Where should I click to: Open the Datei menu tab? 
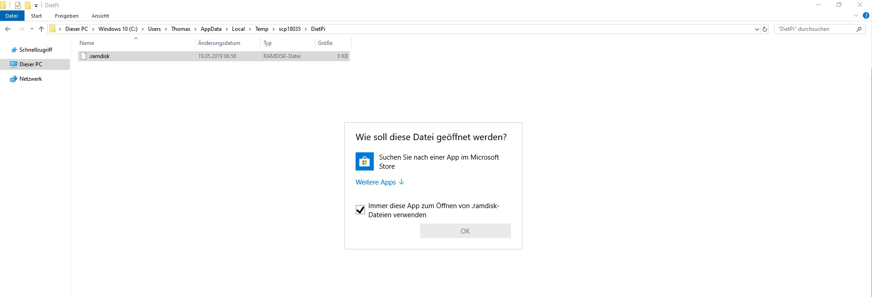pos(12,16)
